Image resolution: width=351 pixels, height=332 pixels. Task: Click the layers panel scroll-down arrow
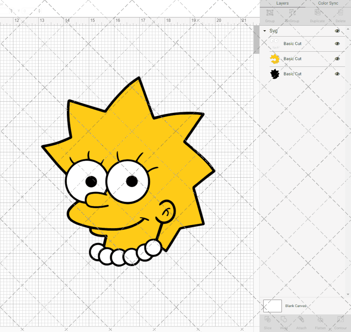(x=347, y=294)
